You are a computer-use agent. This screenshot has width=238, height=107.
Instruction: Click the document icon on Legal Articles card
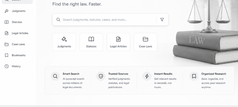pyautogui.click(x=118, y=39)
